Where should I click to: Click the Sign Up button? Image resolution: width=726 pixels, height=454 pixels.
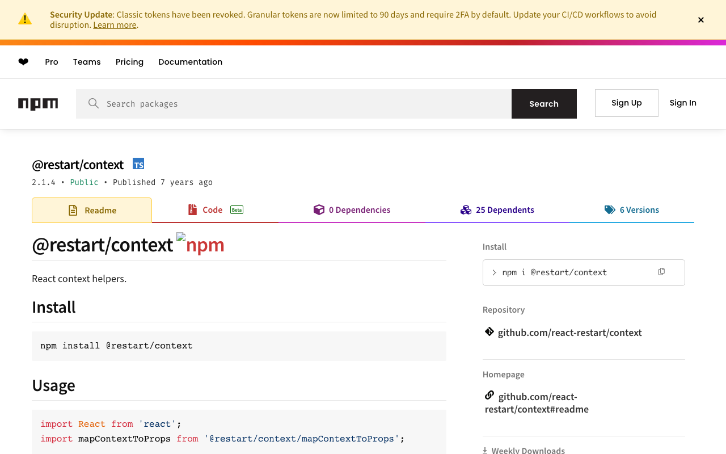coord(626,103)
